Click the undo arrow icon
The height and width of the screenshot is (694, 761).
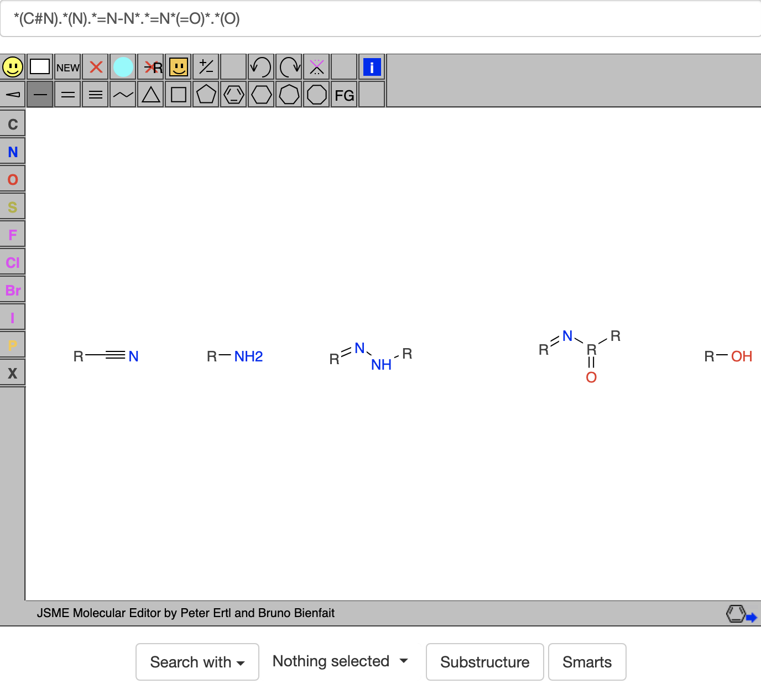261,68
